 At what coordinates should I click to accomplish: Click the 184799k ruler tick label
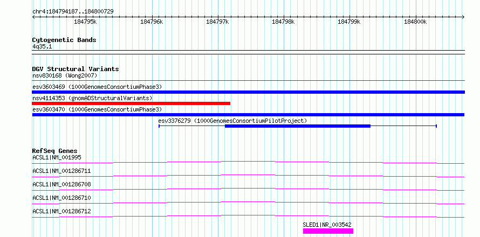click(349, 22)
